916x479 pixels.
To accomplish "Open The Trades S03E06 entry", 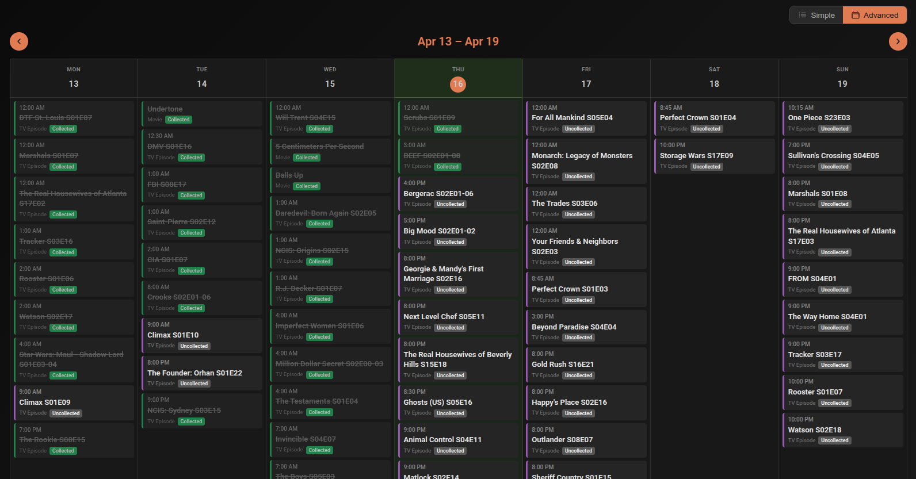I will point(586,204).
